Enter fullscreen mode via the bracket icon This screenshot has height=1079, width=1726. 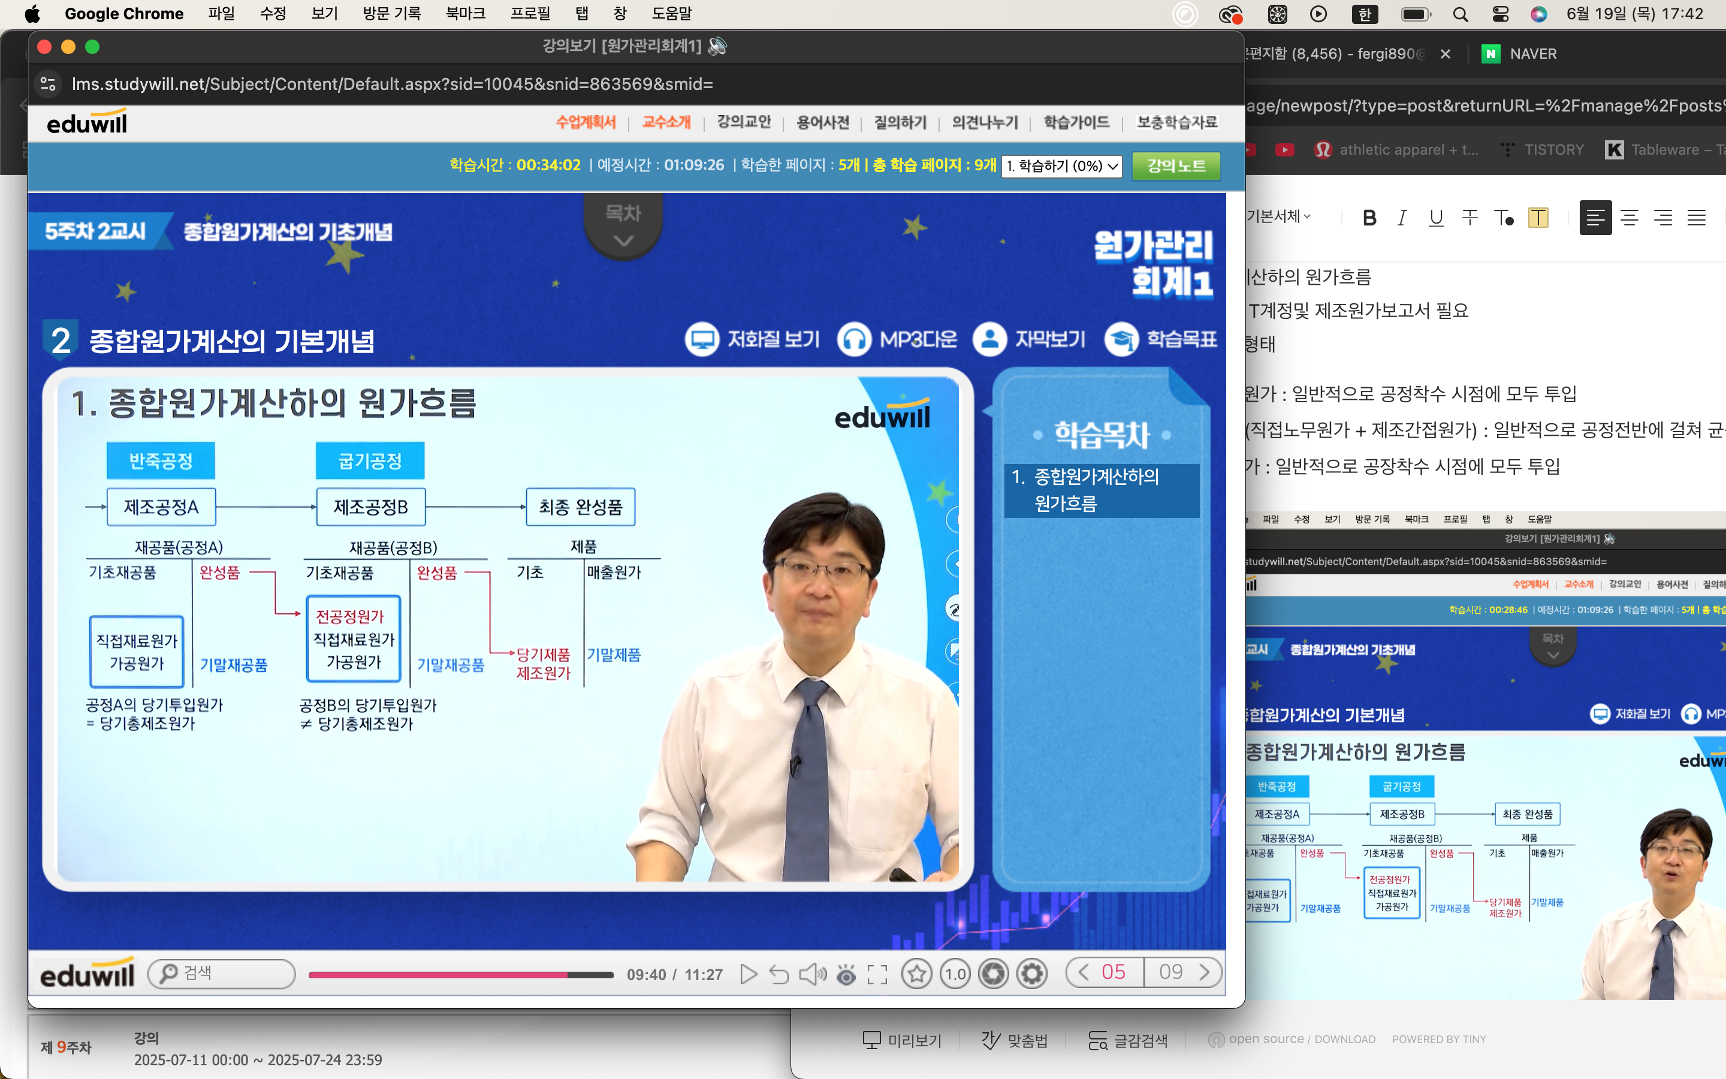click(877, 974)
